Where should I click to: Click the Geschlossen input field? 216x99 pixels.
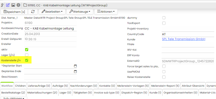click(x=50, y=77)
